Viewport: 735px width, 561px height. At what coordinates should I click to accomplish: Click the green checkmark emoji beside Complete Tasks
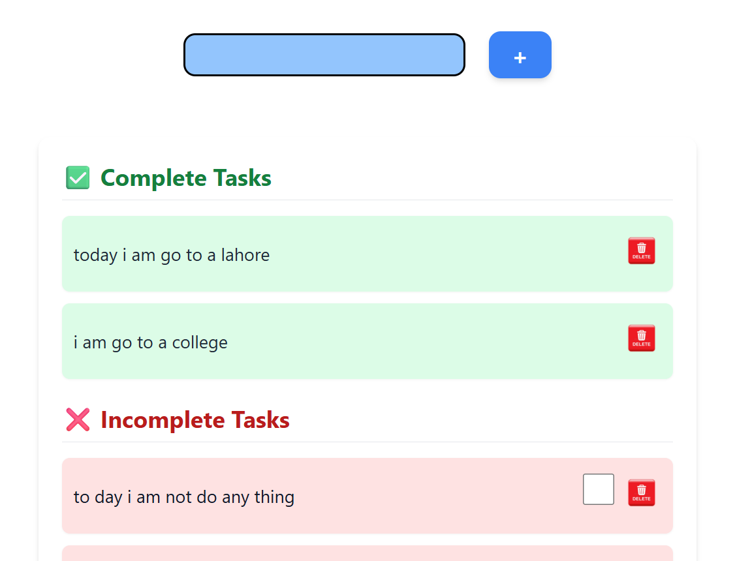pyautogui.click(x=78, y=177)
